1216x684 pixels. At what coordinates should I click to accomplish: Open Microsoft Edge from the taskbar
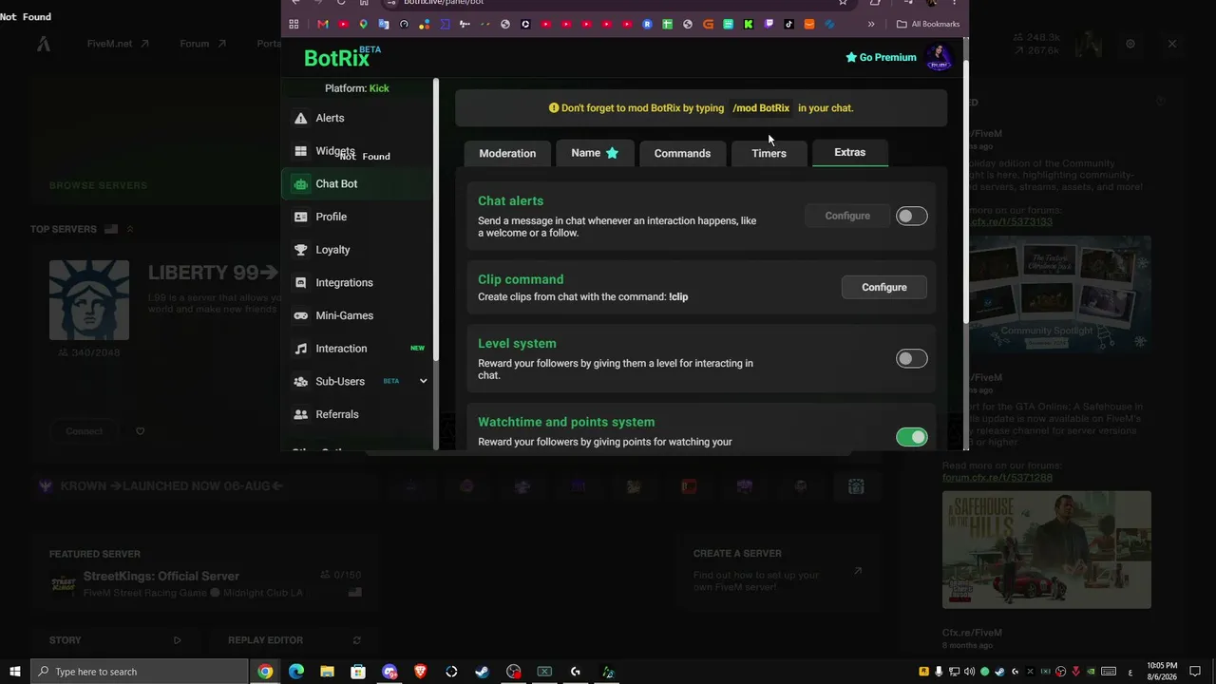[296, 672]
